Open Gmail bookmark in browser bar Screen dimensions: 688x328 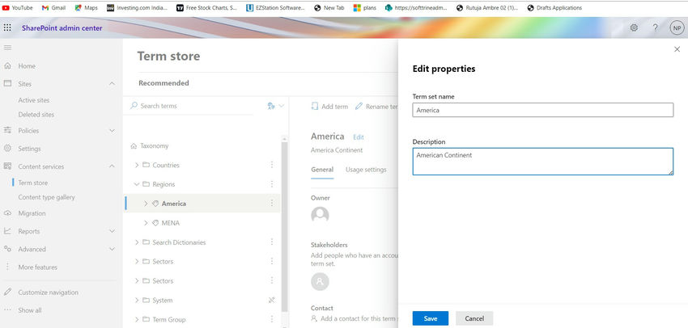click(x=53, y=7)
